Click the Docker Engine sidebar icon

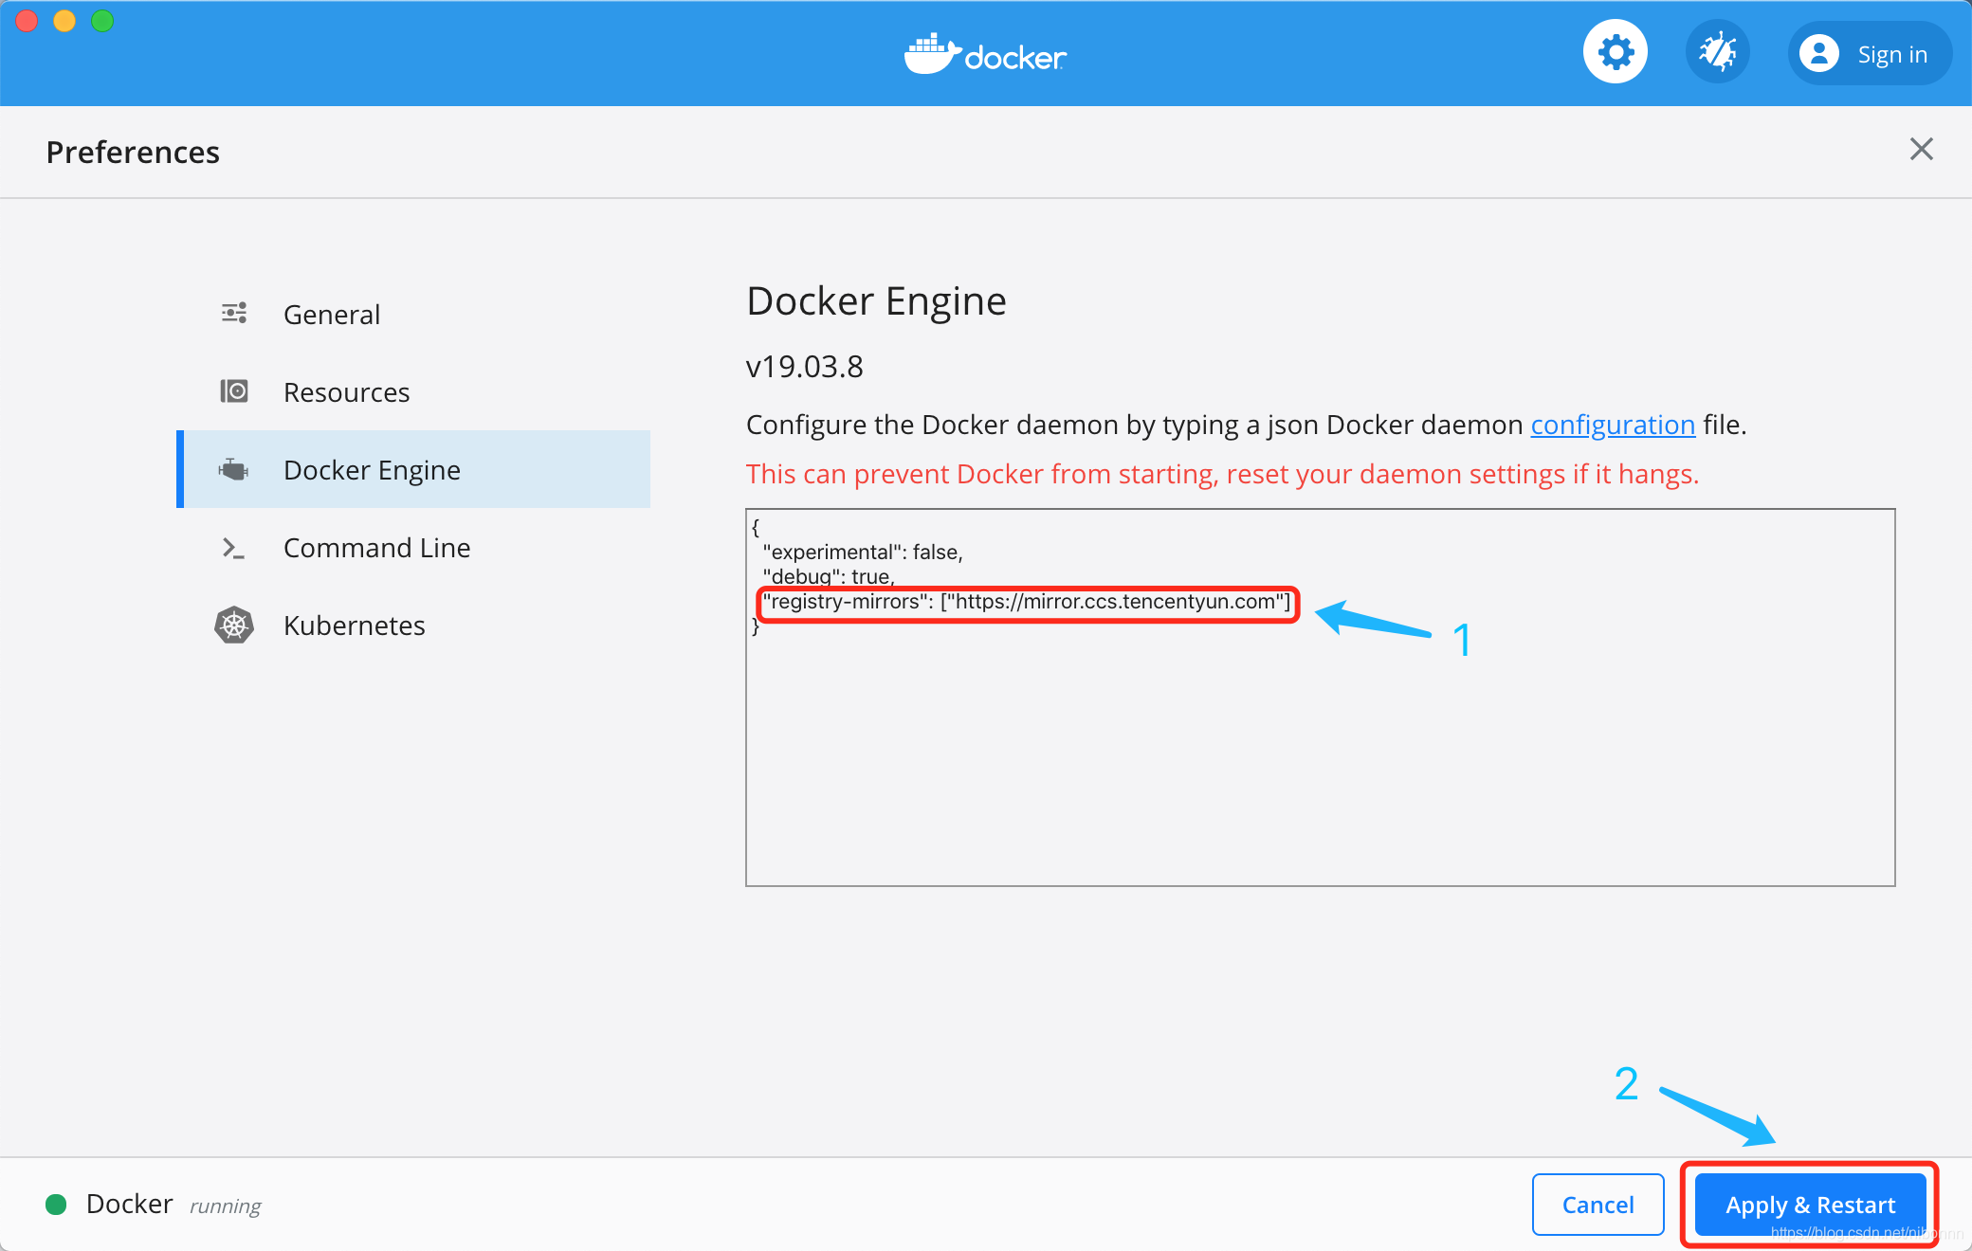pos(233,469)
